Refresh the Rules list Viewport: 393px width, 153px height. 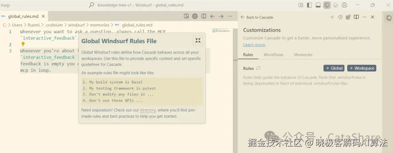click(258, 68)
